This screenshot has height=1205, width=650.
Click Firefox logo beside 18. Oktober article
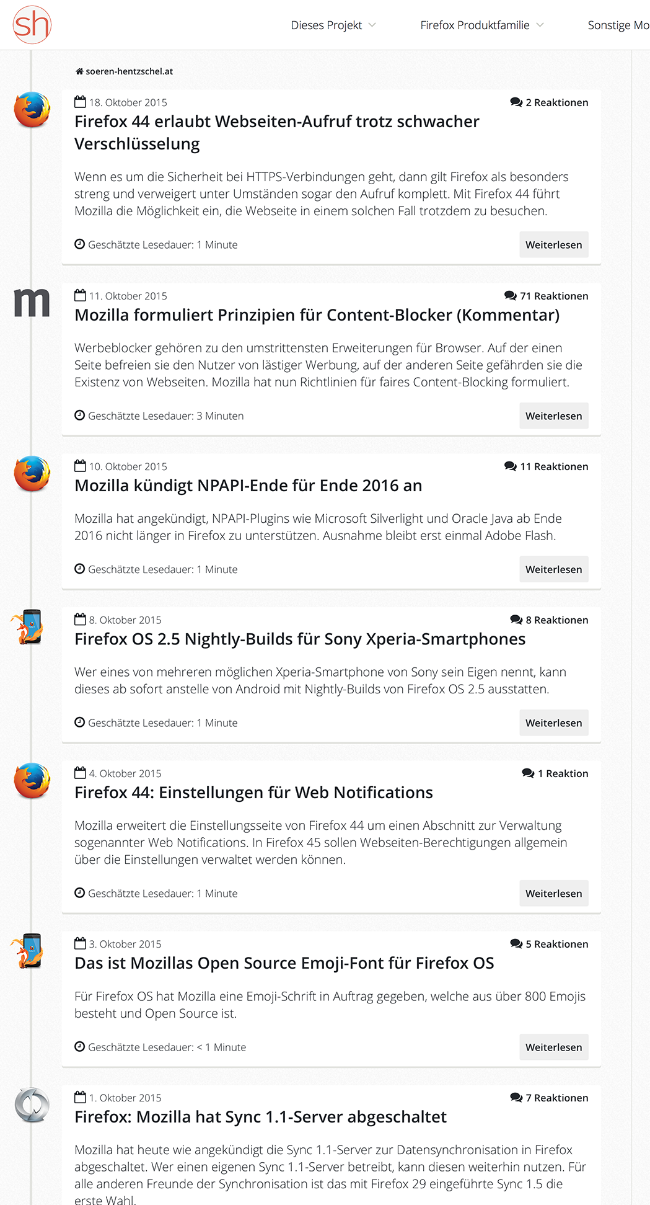pyautogui.click(x=32, y=110)
